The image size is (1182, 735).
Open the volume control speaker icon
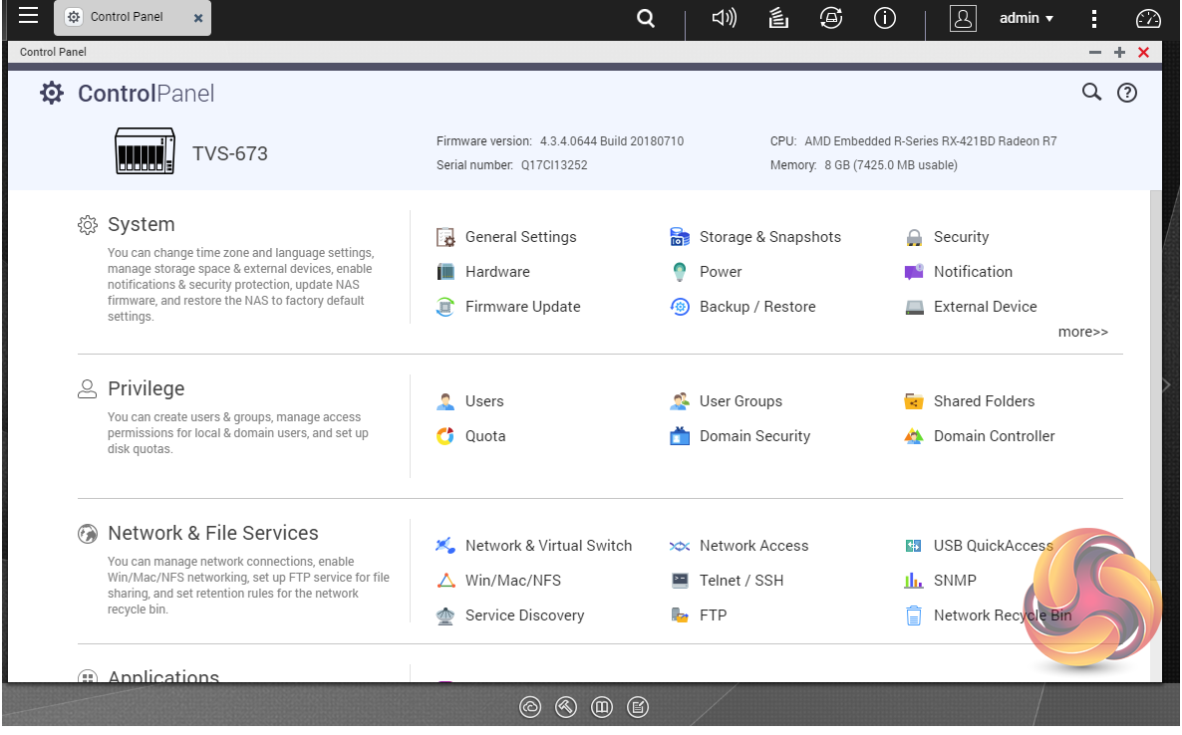point(724,18)
